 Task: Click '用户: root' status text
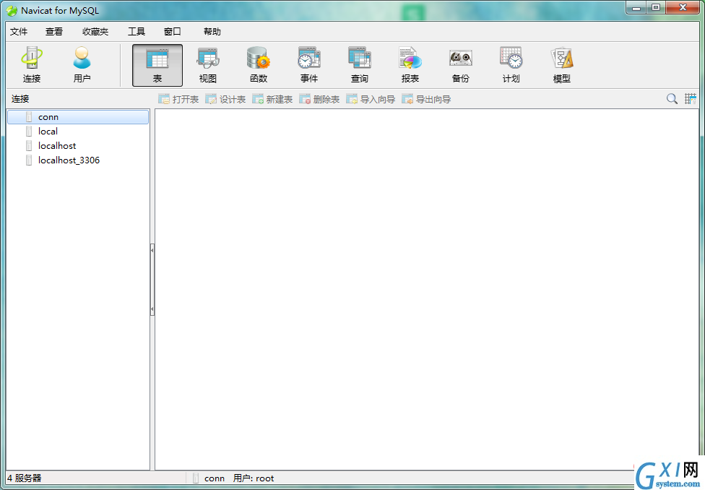coord(254,478)
